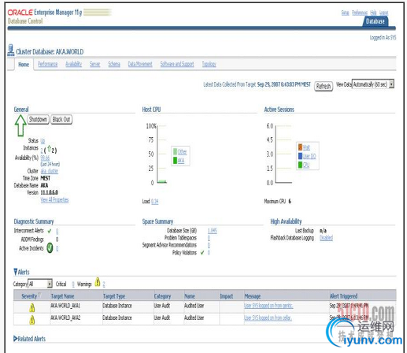Viewport: 407px width, 353px height.
Task: Click the Problem Tablespaces count link
Action: 209,238
